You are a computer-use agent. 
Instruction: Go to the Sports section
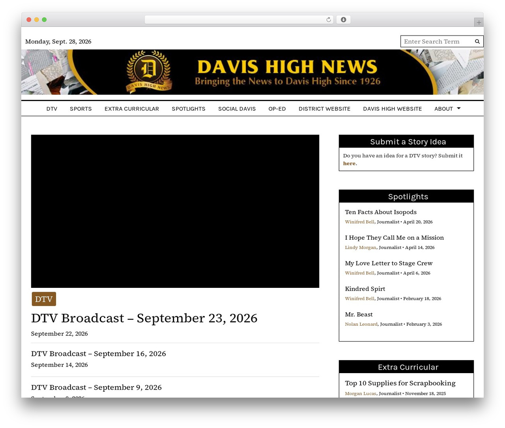pos(81,109)
